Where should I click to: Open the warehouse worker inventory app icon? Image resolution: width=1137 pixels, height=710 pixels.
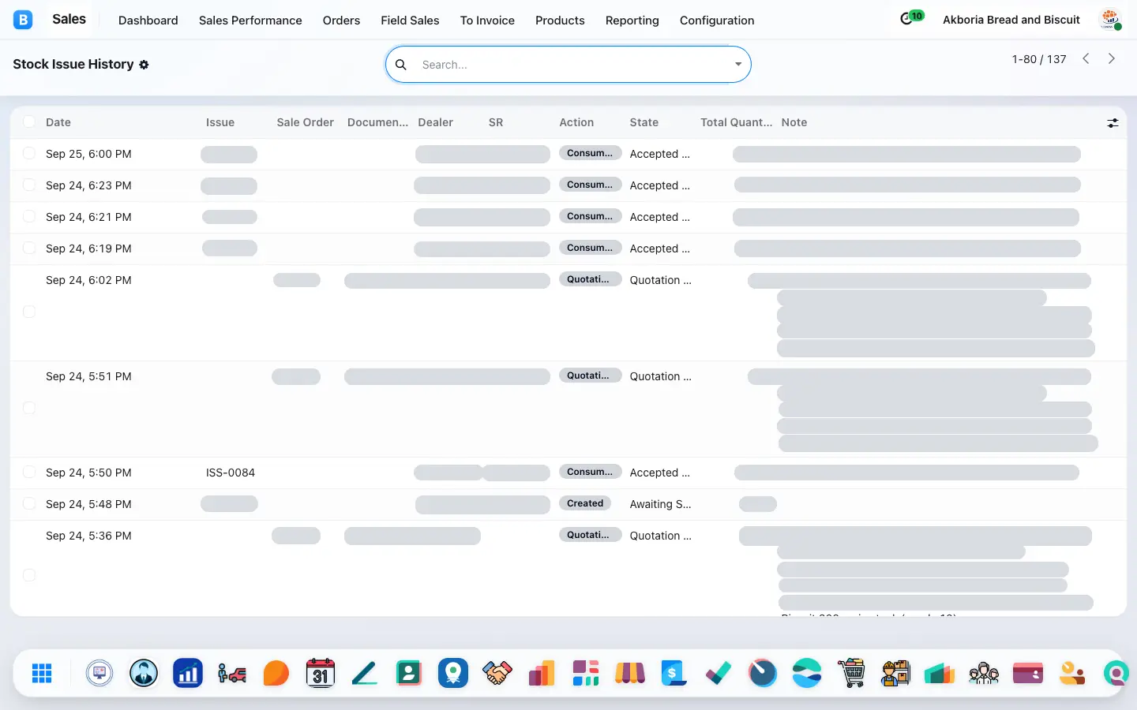click(x=895, y=673)
